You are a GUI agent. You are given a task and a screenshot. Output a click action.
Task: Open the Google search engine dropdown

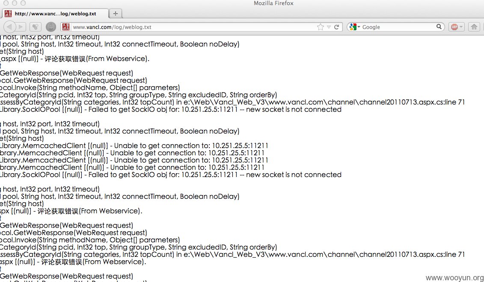[x=354, y=27]
